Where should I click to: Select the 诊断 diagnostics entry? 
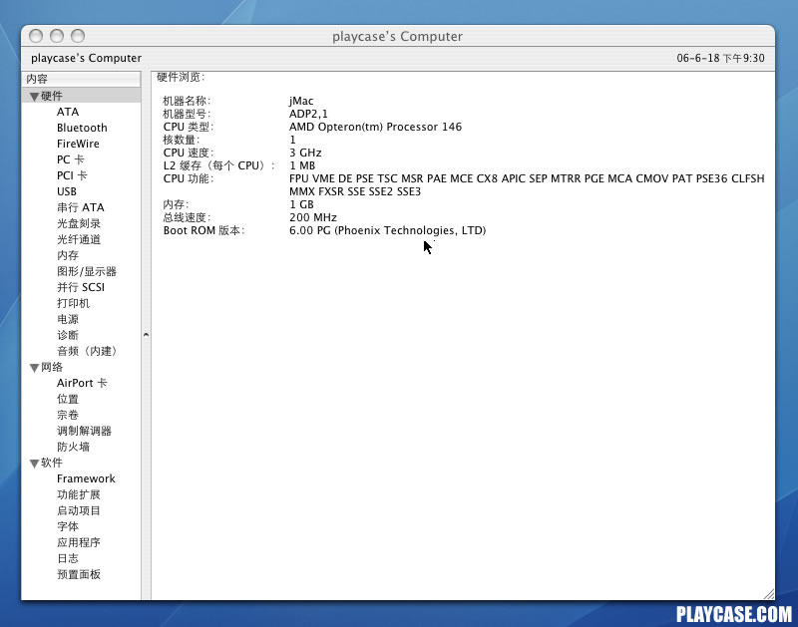click(68, 335)
